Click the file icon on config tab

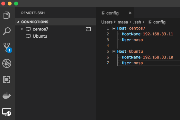pos(103,13)
